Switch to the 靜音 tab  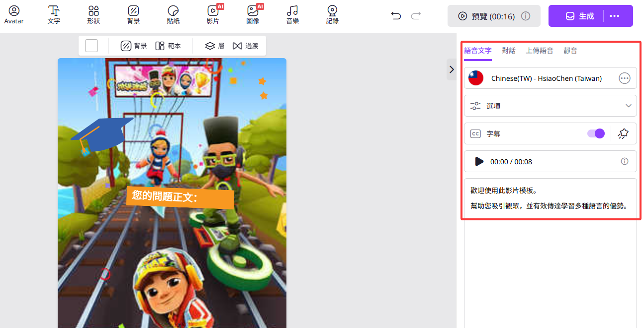click(x=570, y=51)
